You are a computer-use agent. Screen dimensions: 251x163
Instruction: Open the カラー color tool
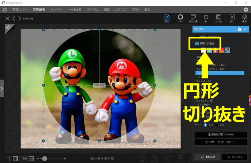pos(180,18)
